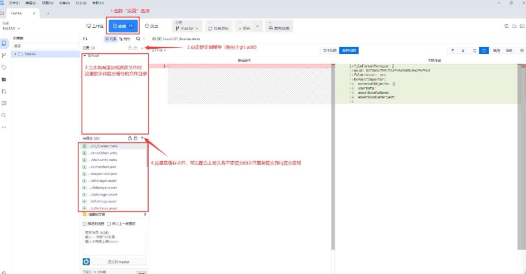This screenshot has height=274, width=526.
Task: Open the vertical dots menu beside changes search
Action: pos(144,39)
